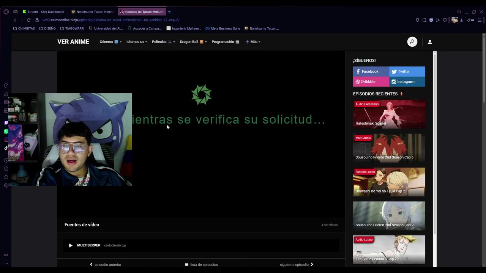Take a snapshot with capture icon

pyautogui.click(x=424, y=20)
